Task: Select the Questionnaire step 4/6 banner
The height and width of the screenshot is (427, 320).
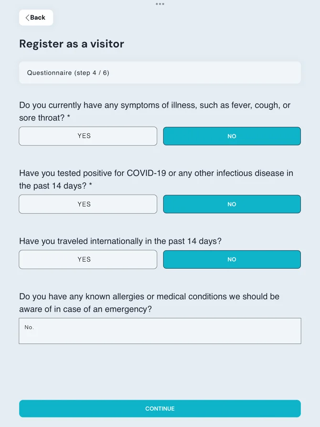Action: pyautogui.click(x=160, y=72)
